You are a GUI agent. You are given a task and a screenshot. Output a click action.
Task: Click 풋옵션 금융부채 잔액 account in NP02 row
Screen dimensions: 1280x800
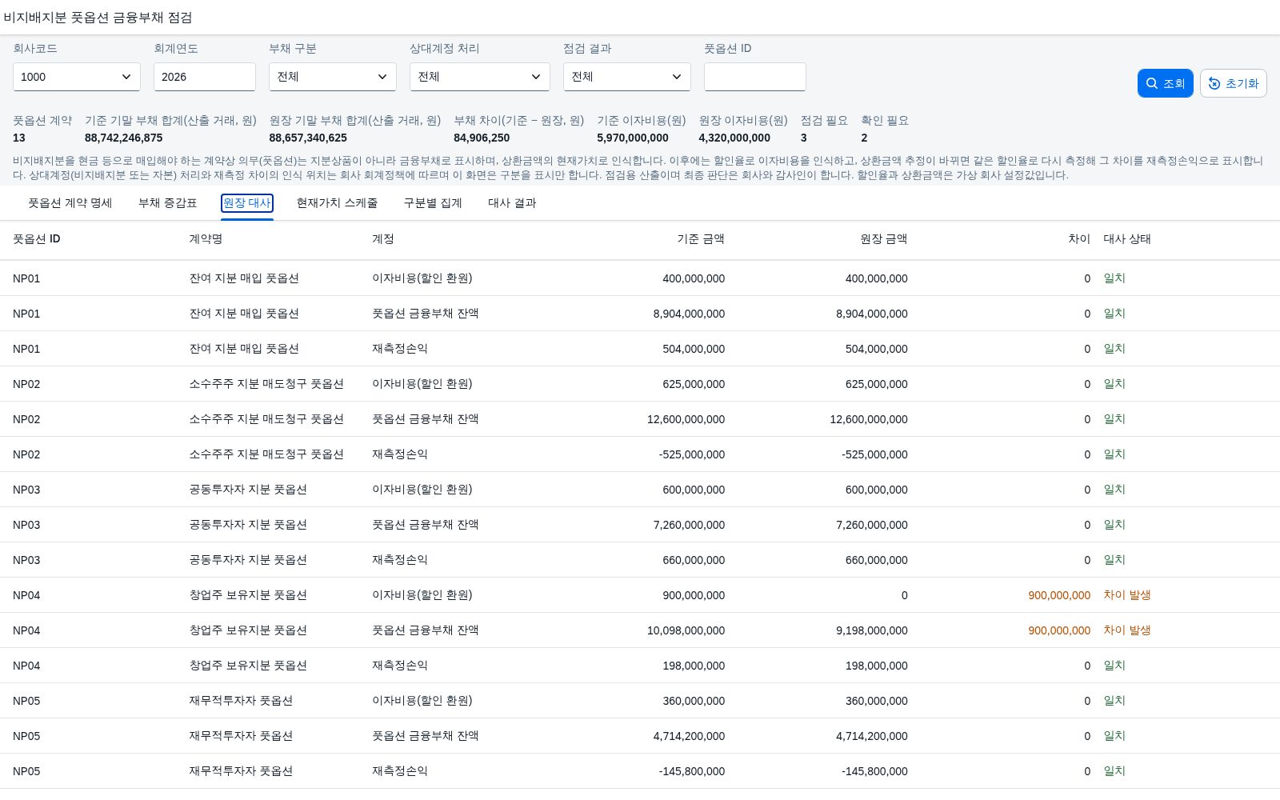(426, 419)
